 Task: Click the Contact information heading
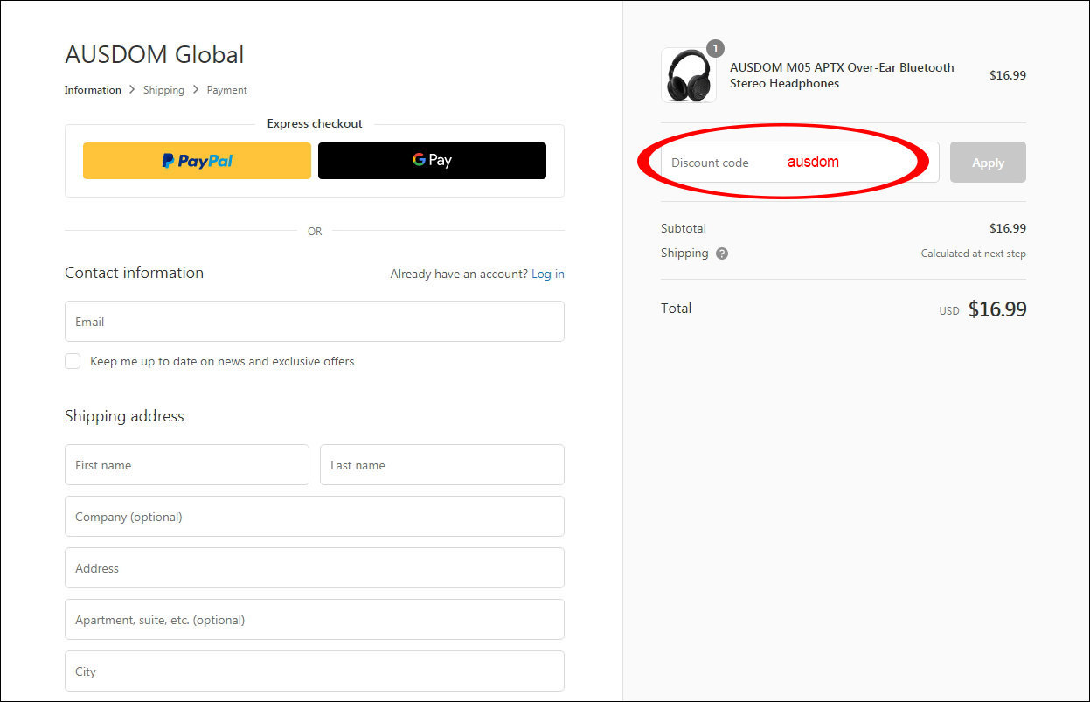[x=134, y=273]
